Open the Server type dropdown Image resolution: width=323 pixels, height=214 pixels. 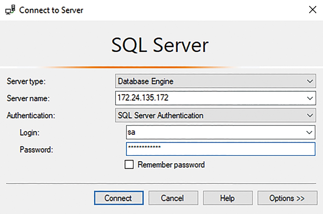pyautogui.click(x=215, y=81)
